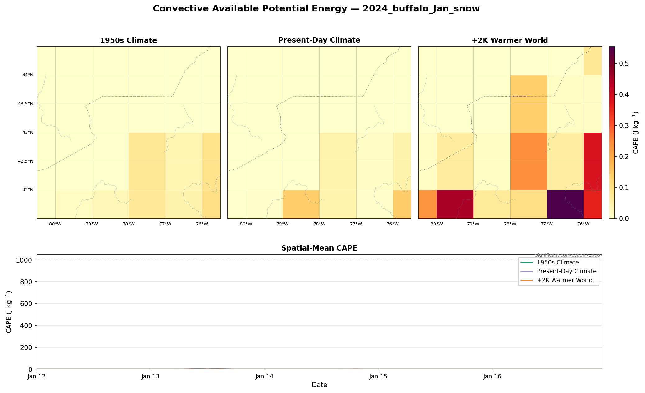Screen dimensions: 645x393
Task: Select the +2K Warmer World legend entry
Action: 556,280
